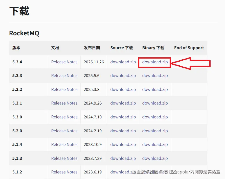Image resolution: width=225 pixels, height=179 pixels.
Task: Click the release date 2025.5.6
Action: coord(92,75)
